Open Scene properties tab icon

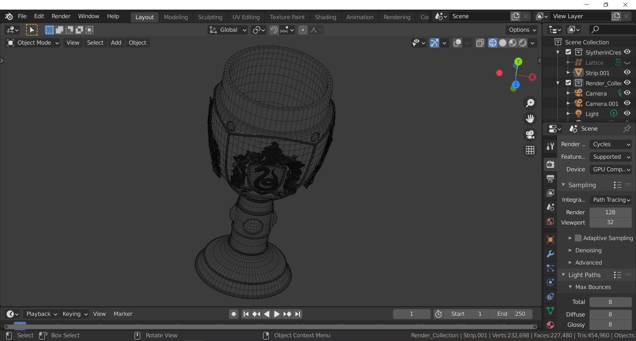click(550, 207)
